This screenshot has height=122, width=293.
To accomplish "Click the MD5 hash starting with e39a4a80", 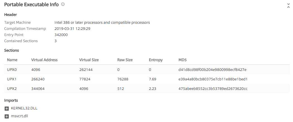I will tap(213, 79).
